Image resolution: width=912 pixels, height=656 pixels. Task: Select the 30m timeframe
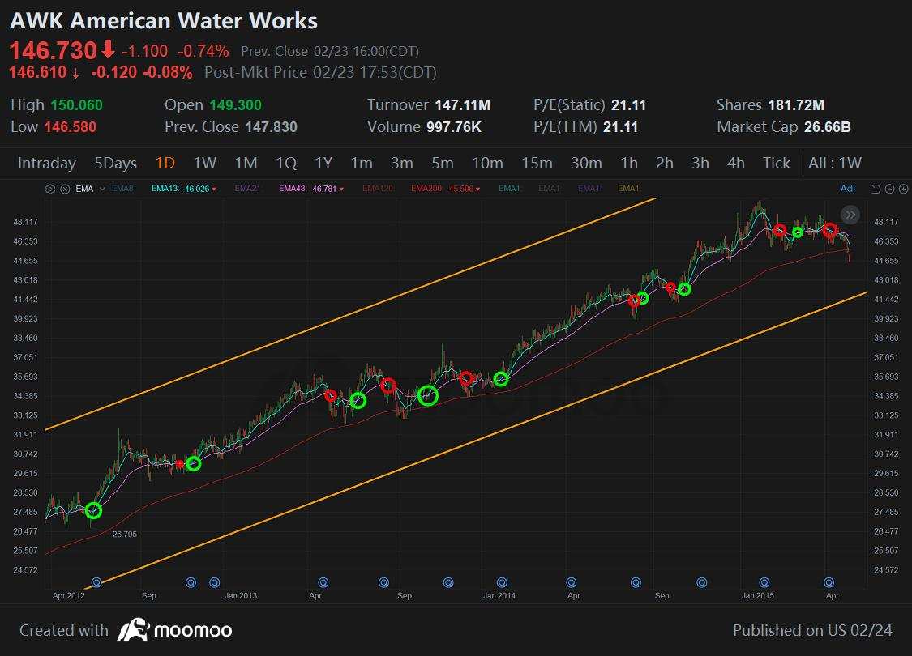[586, 164]
